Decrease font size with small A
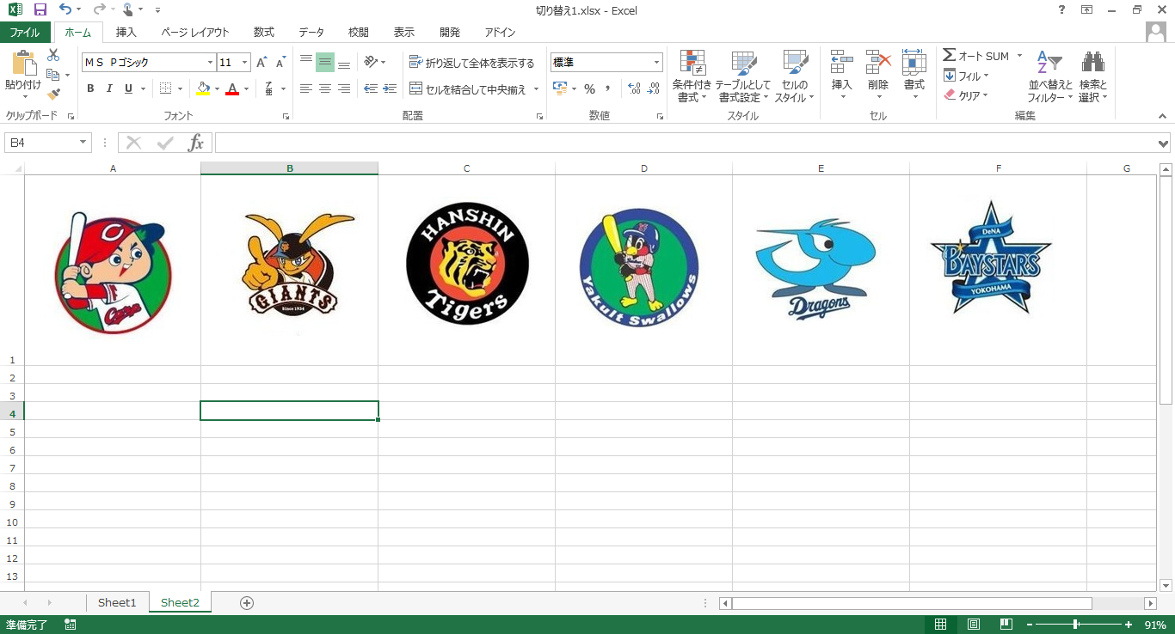The width and height of the screenshot is (1175, 634). [280, 63]
